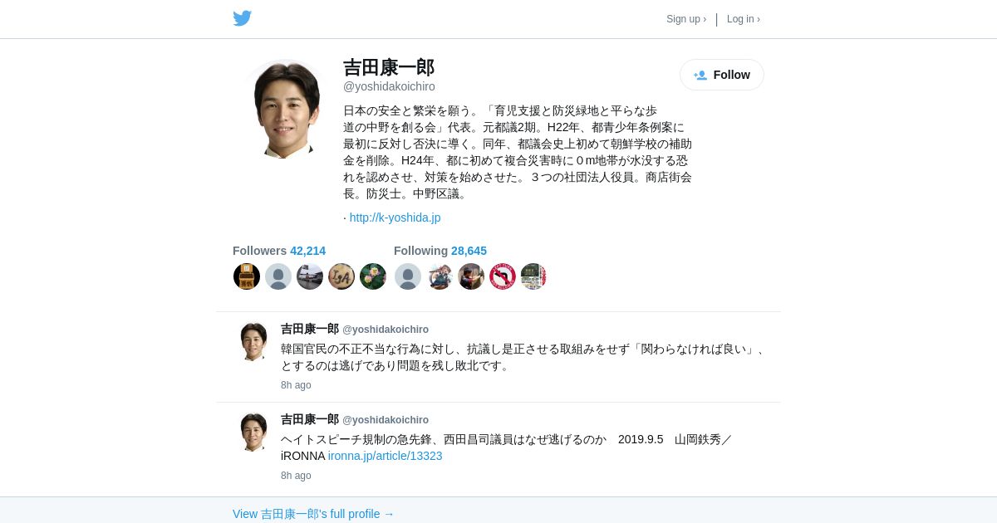View 吉田康一郎's full profile
Screen dimensions: 997x523
(313, 514)
